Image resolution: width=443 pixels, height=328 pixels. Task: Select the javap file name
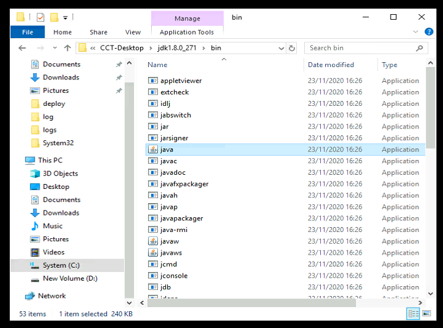click(169, 207)
